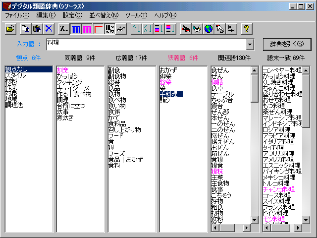317x238 pixels.
Task: Select 地域 in the 観点 list
Action: (11, 99)
